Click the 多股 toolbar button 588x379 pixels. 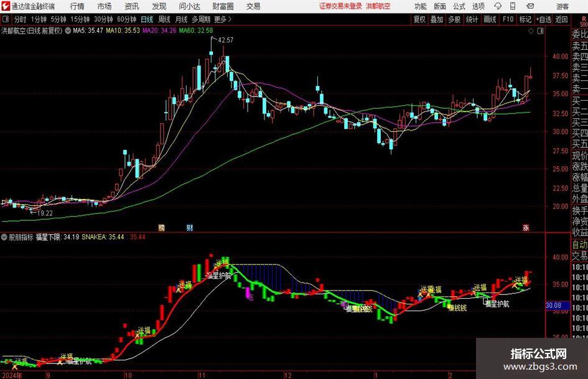point(454,19)
